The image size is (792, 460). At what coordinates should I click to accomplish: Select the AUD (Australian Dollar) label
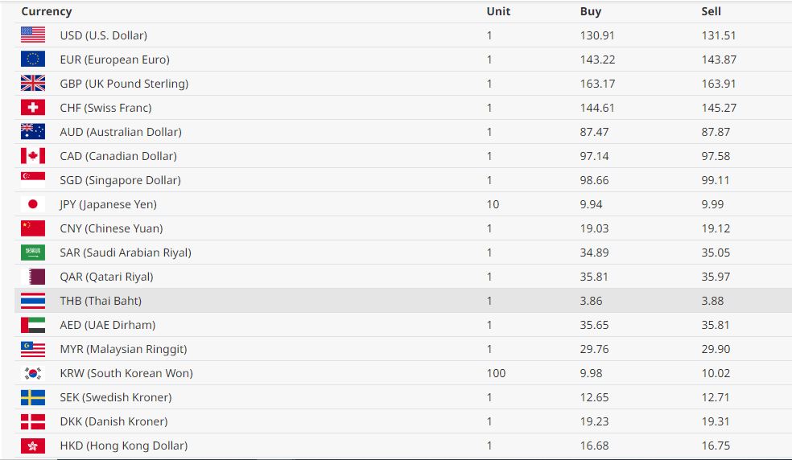[x=121, y=132]
